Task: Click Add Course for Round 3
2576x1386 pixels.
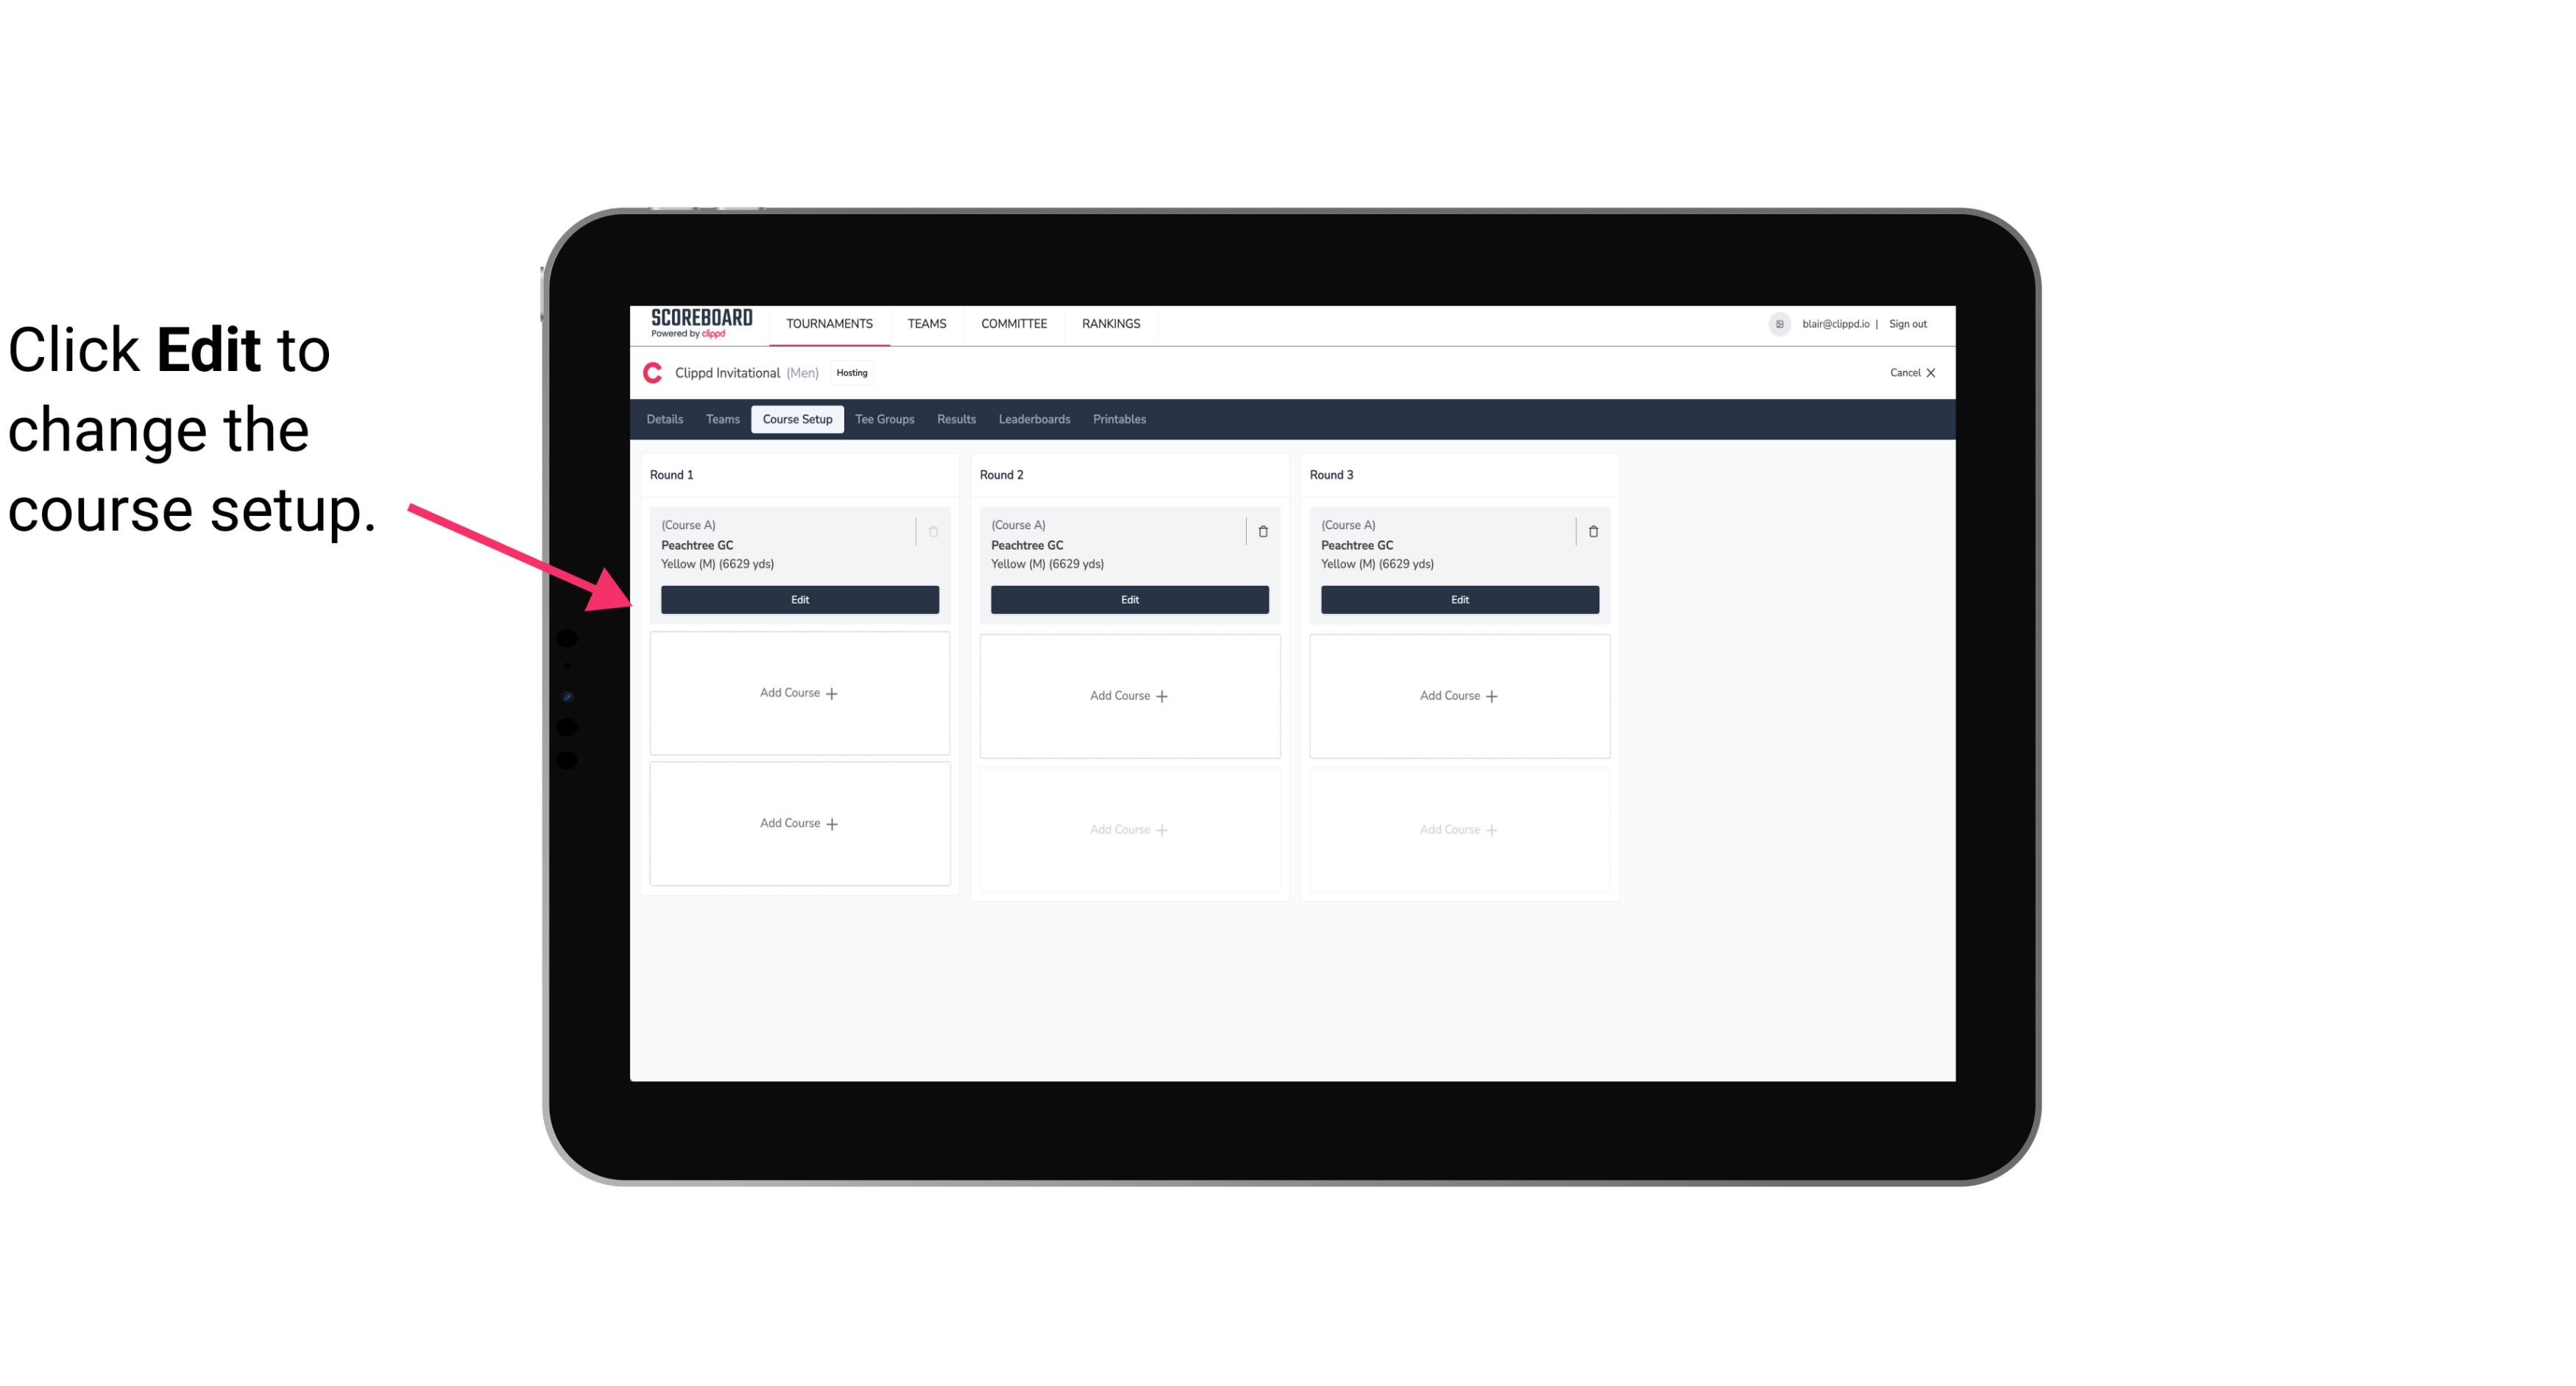Action: pyautogui.click(x=1459, y=695)
